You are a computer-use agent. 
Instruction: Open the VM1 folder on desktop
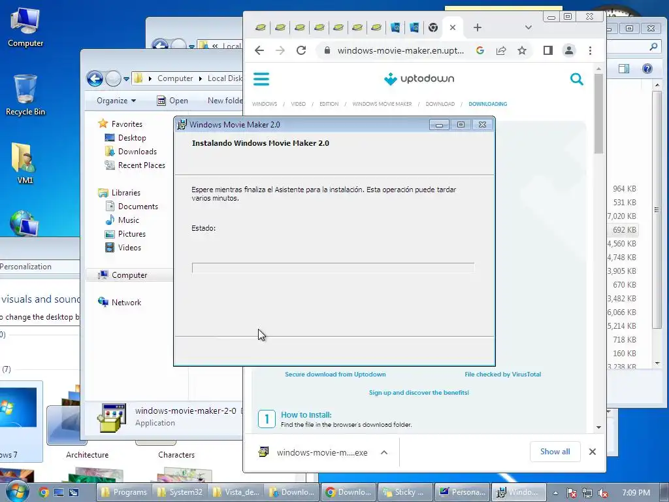24,163
